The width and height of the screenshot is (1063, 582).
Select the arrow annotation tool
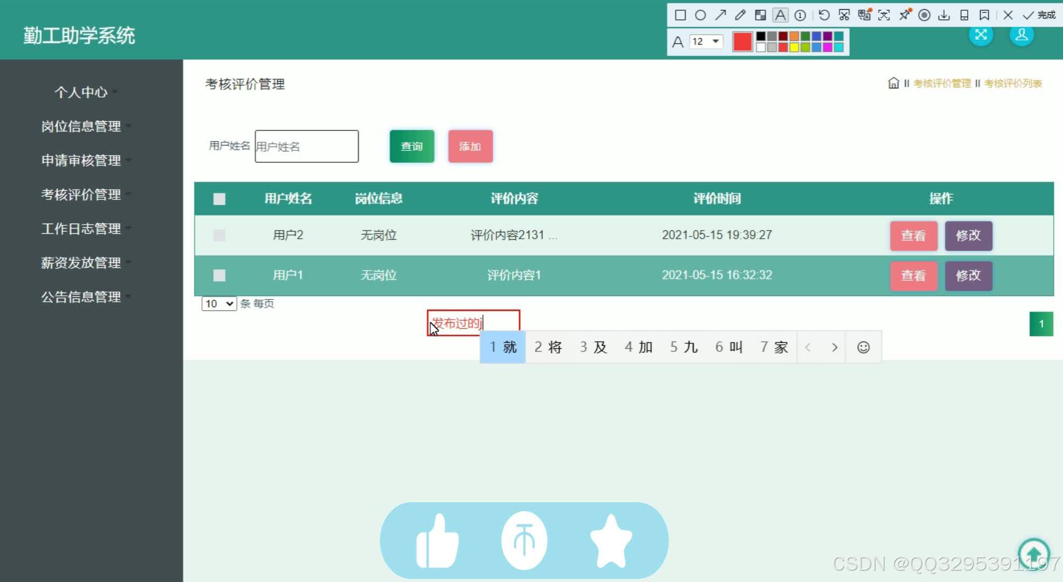721,15
